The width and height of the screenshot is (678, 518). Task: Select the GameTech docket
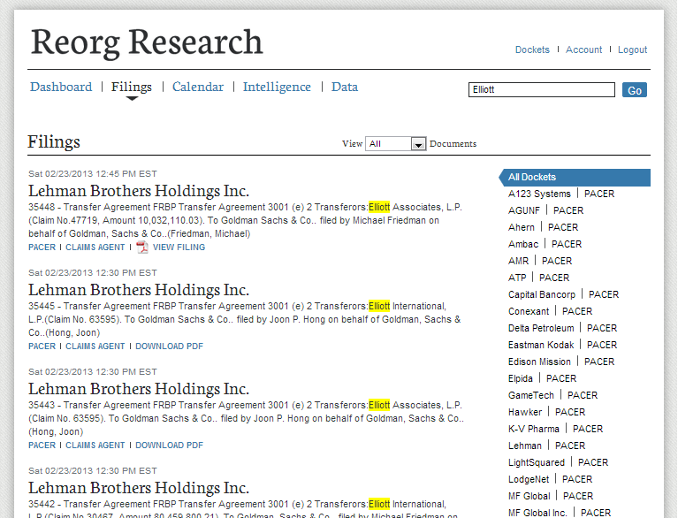pyautogui.click(x=531, y=396)
